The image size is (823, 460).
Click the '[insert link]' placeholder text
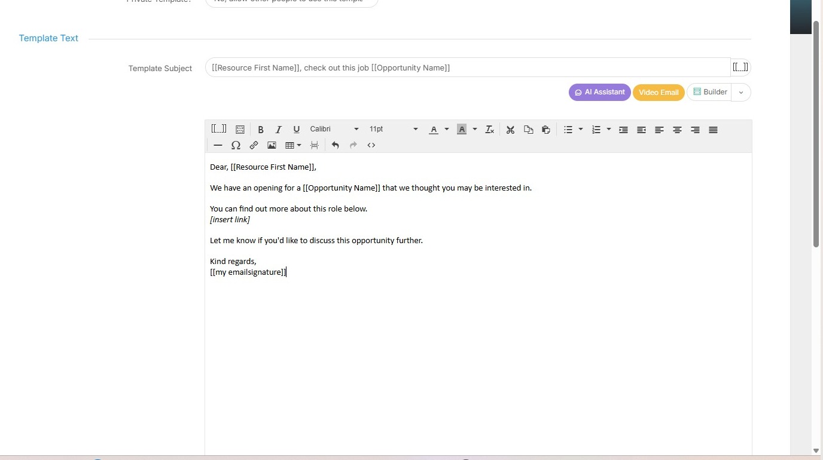pos(230,219)
